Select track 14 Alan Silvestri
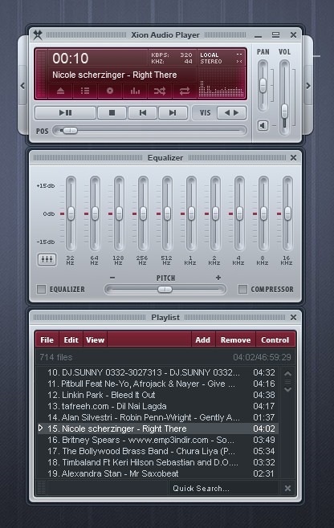Screen dimensions: 334x528 157,417
